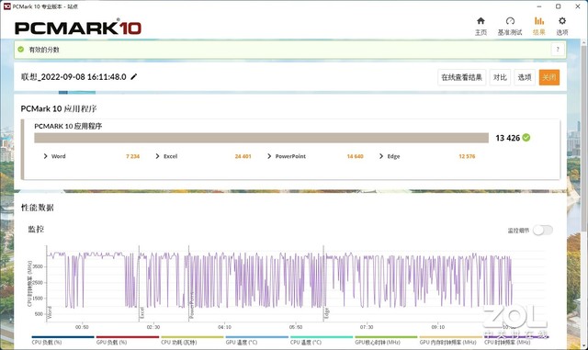Open the Benchmark tests (基准测试) section

(x=510, y=27)
